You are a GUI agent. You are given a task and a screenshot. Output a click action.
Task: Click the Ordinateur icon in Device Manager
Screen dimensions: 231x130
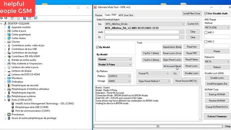pyautogui.click(x=9, y=82)
